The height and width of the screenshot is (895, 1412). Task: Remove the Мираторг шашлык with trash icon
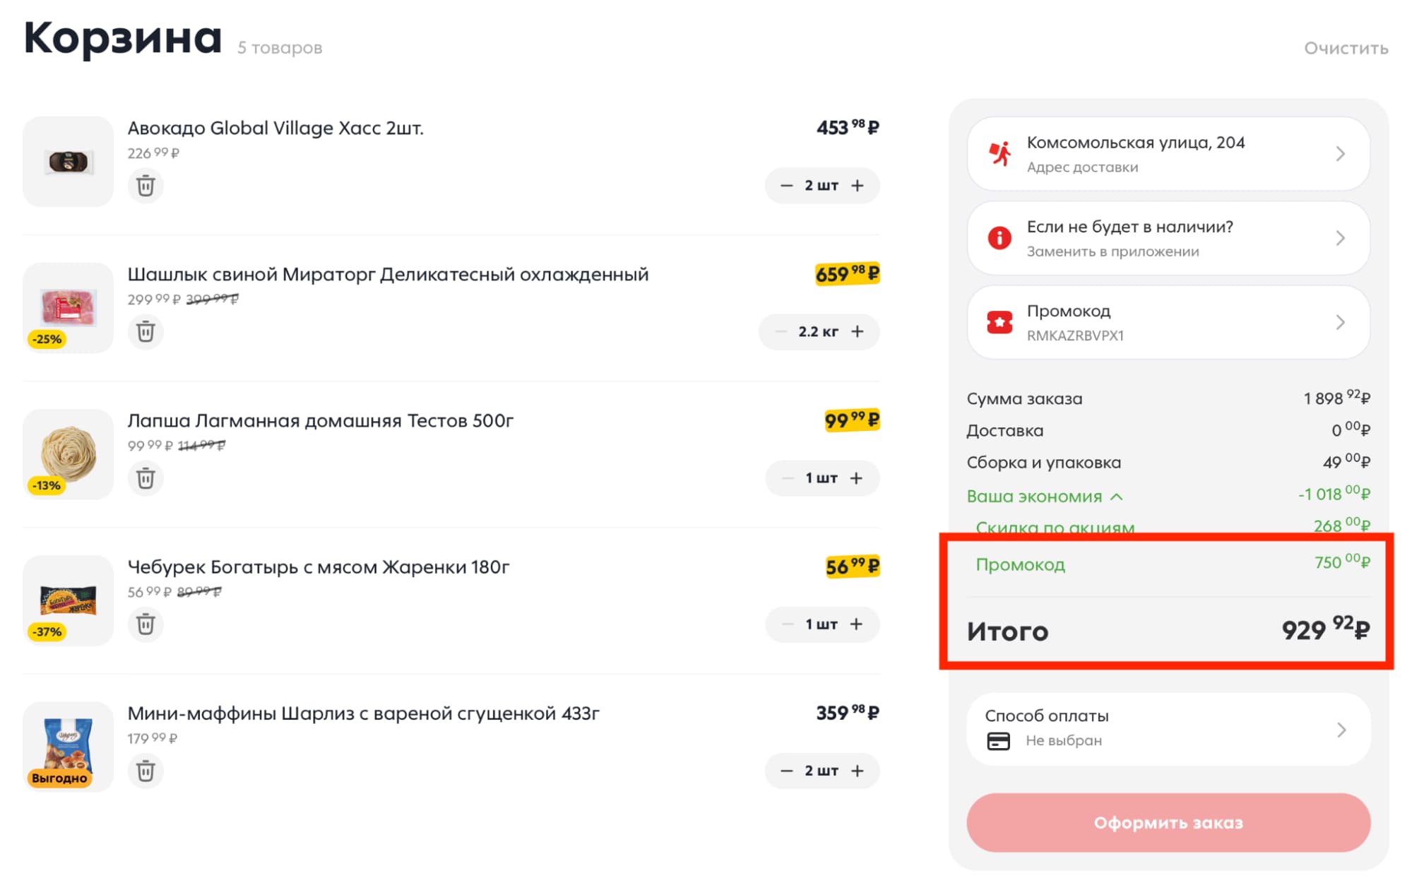(x=146, y=331)
